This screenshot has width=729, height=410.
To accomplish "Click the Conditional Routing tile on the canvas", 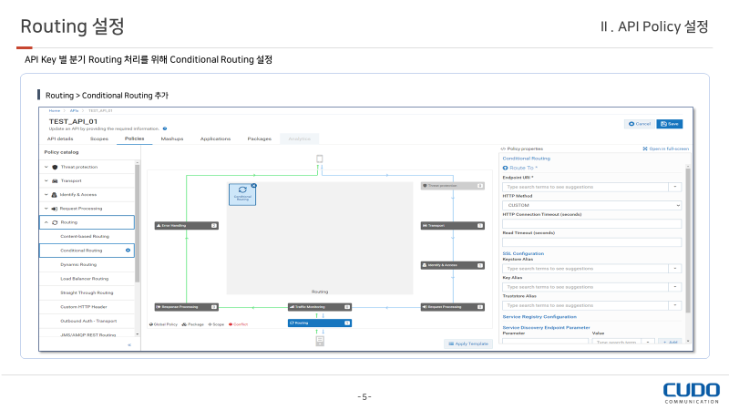I will coord(241,194).
